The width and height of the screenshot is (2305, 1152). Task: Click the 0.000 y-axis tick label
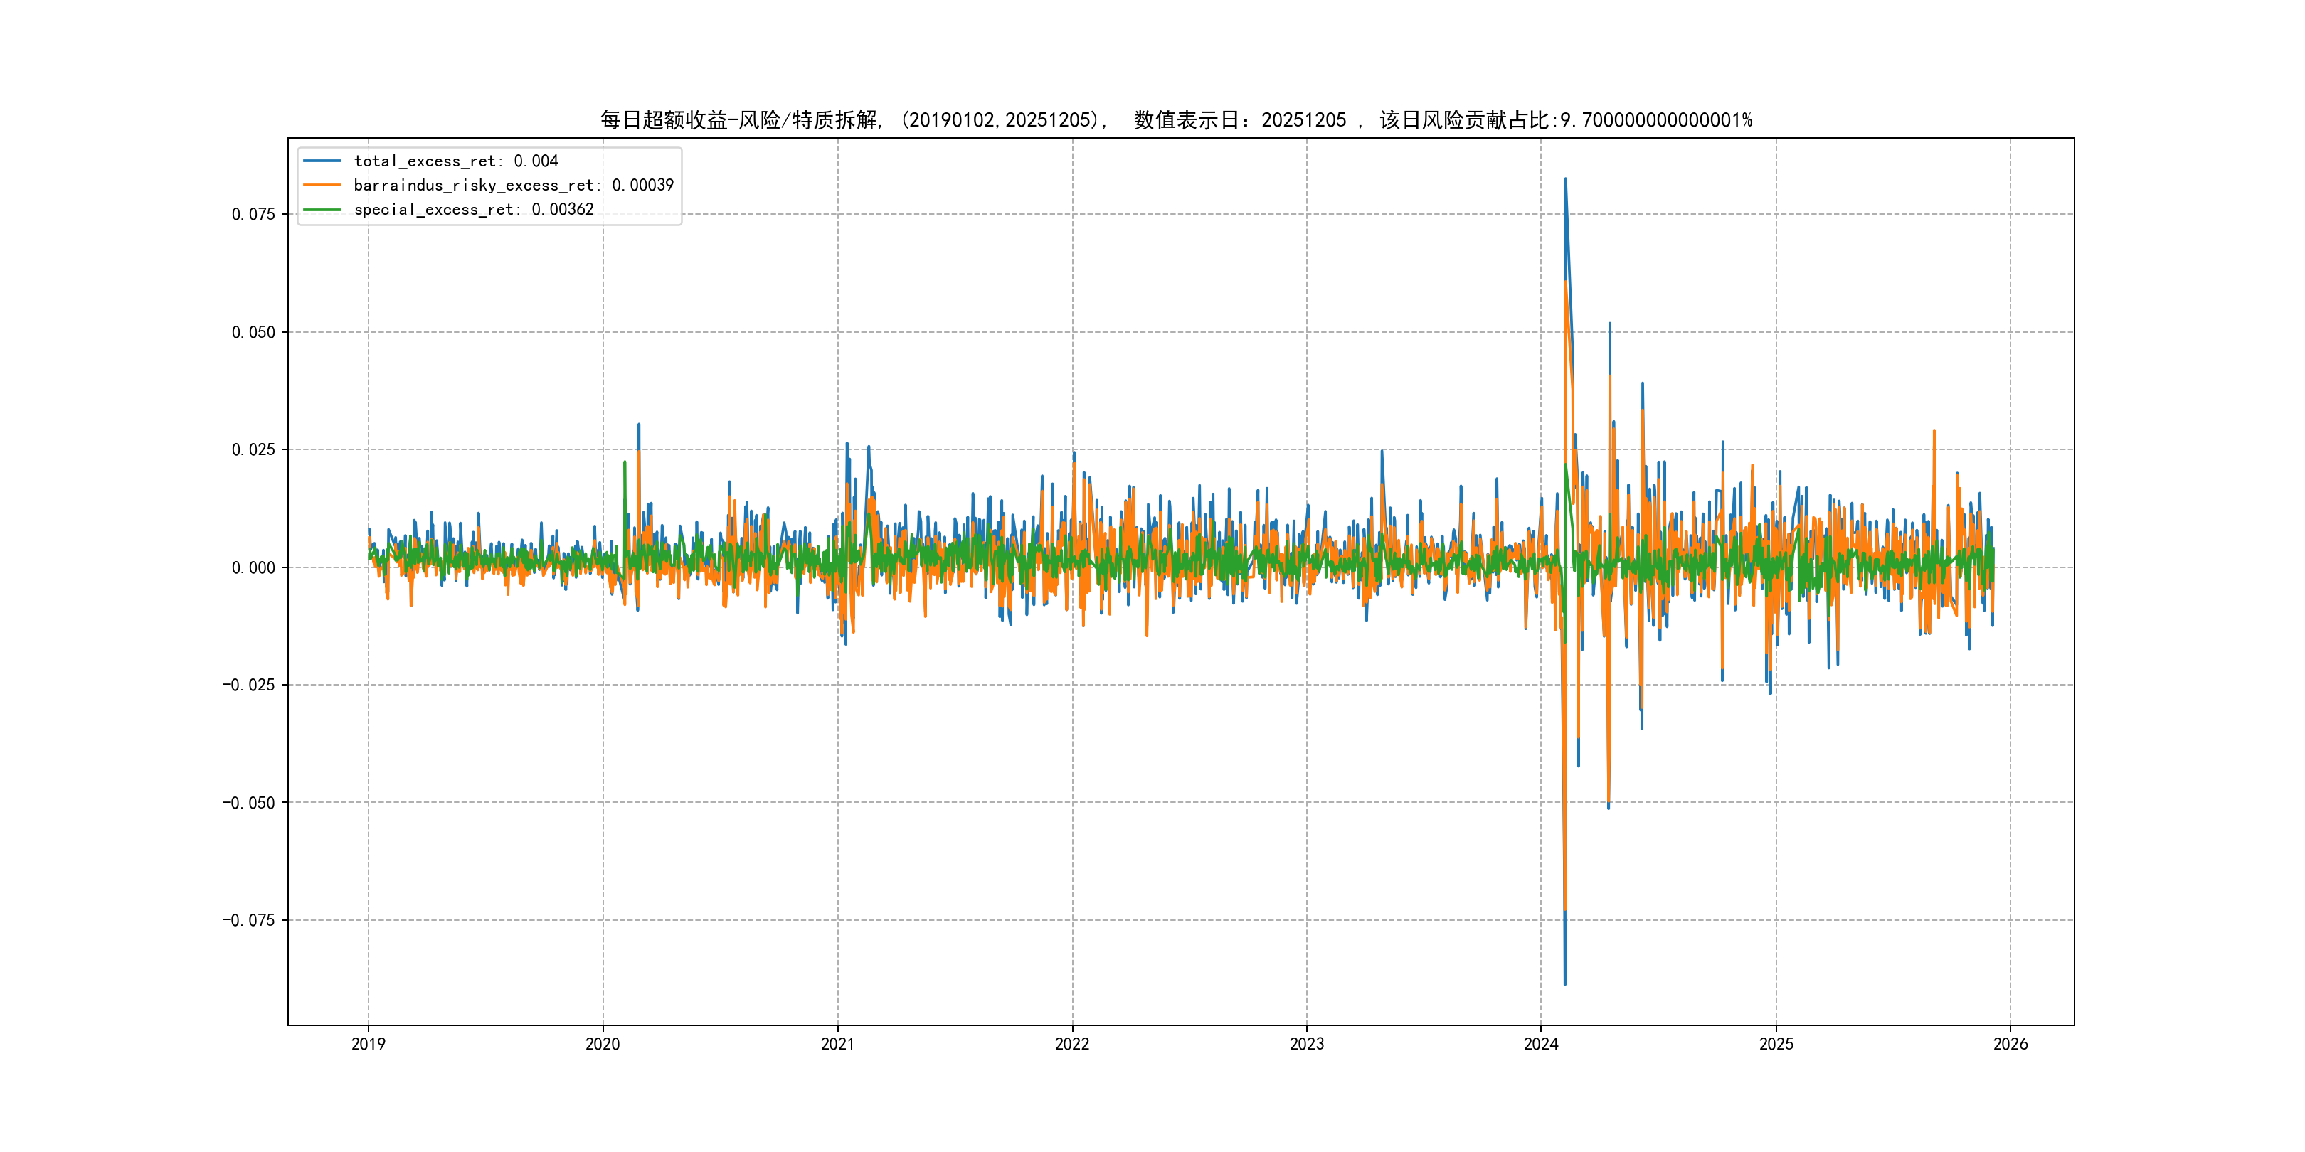click(253, 567)
